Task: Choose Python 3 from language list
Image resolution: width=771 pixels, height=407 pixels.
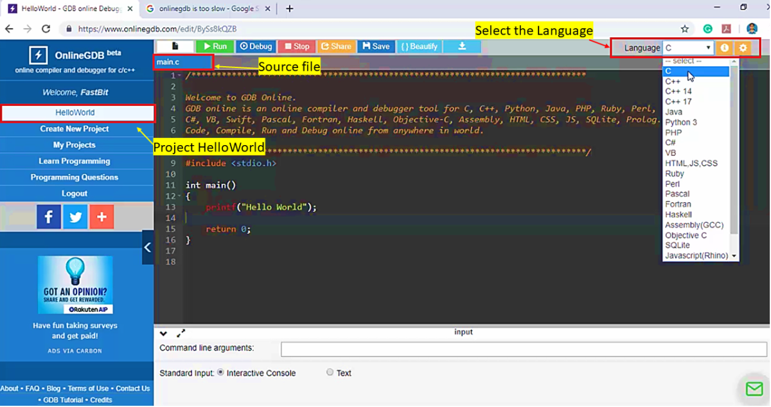Action: [x=681, y=122]
